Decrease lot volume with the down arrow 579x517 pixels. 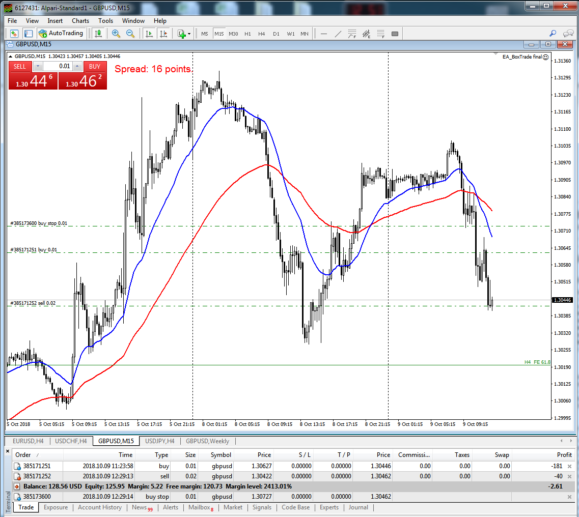point(38,67)
